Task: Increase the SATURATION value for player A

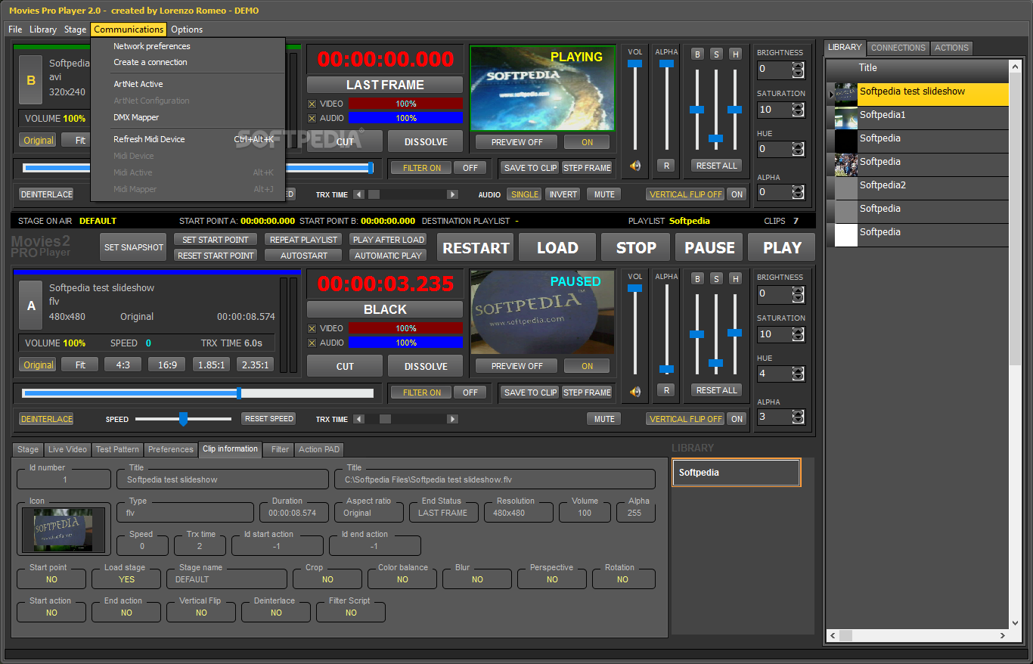Action: point(798,330)
